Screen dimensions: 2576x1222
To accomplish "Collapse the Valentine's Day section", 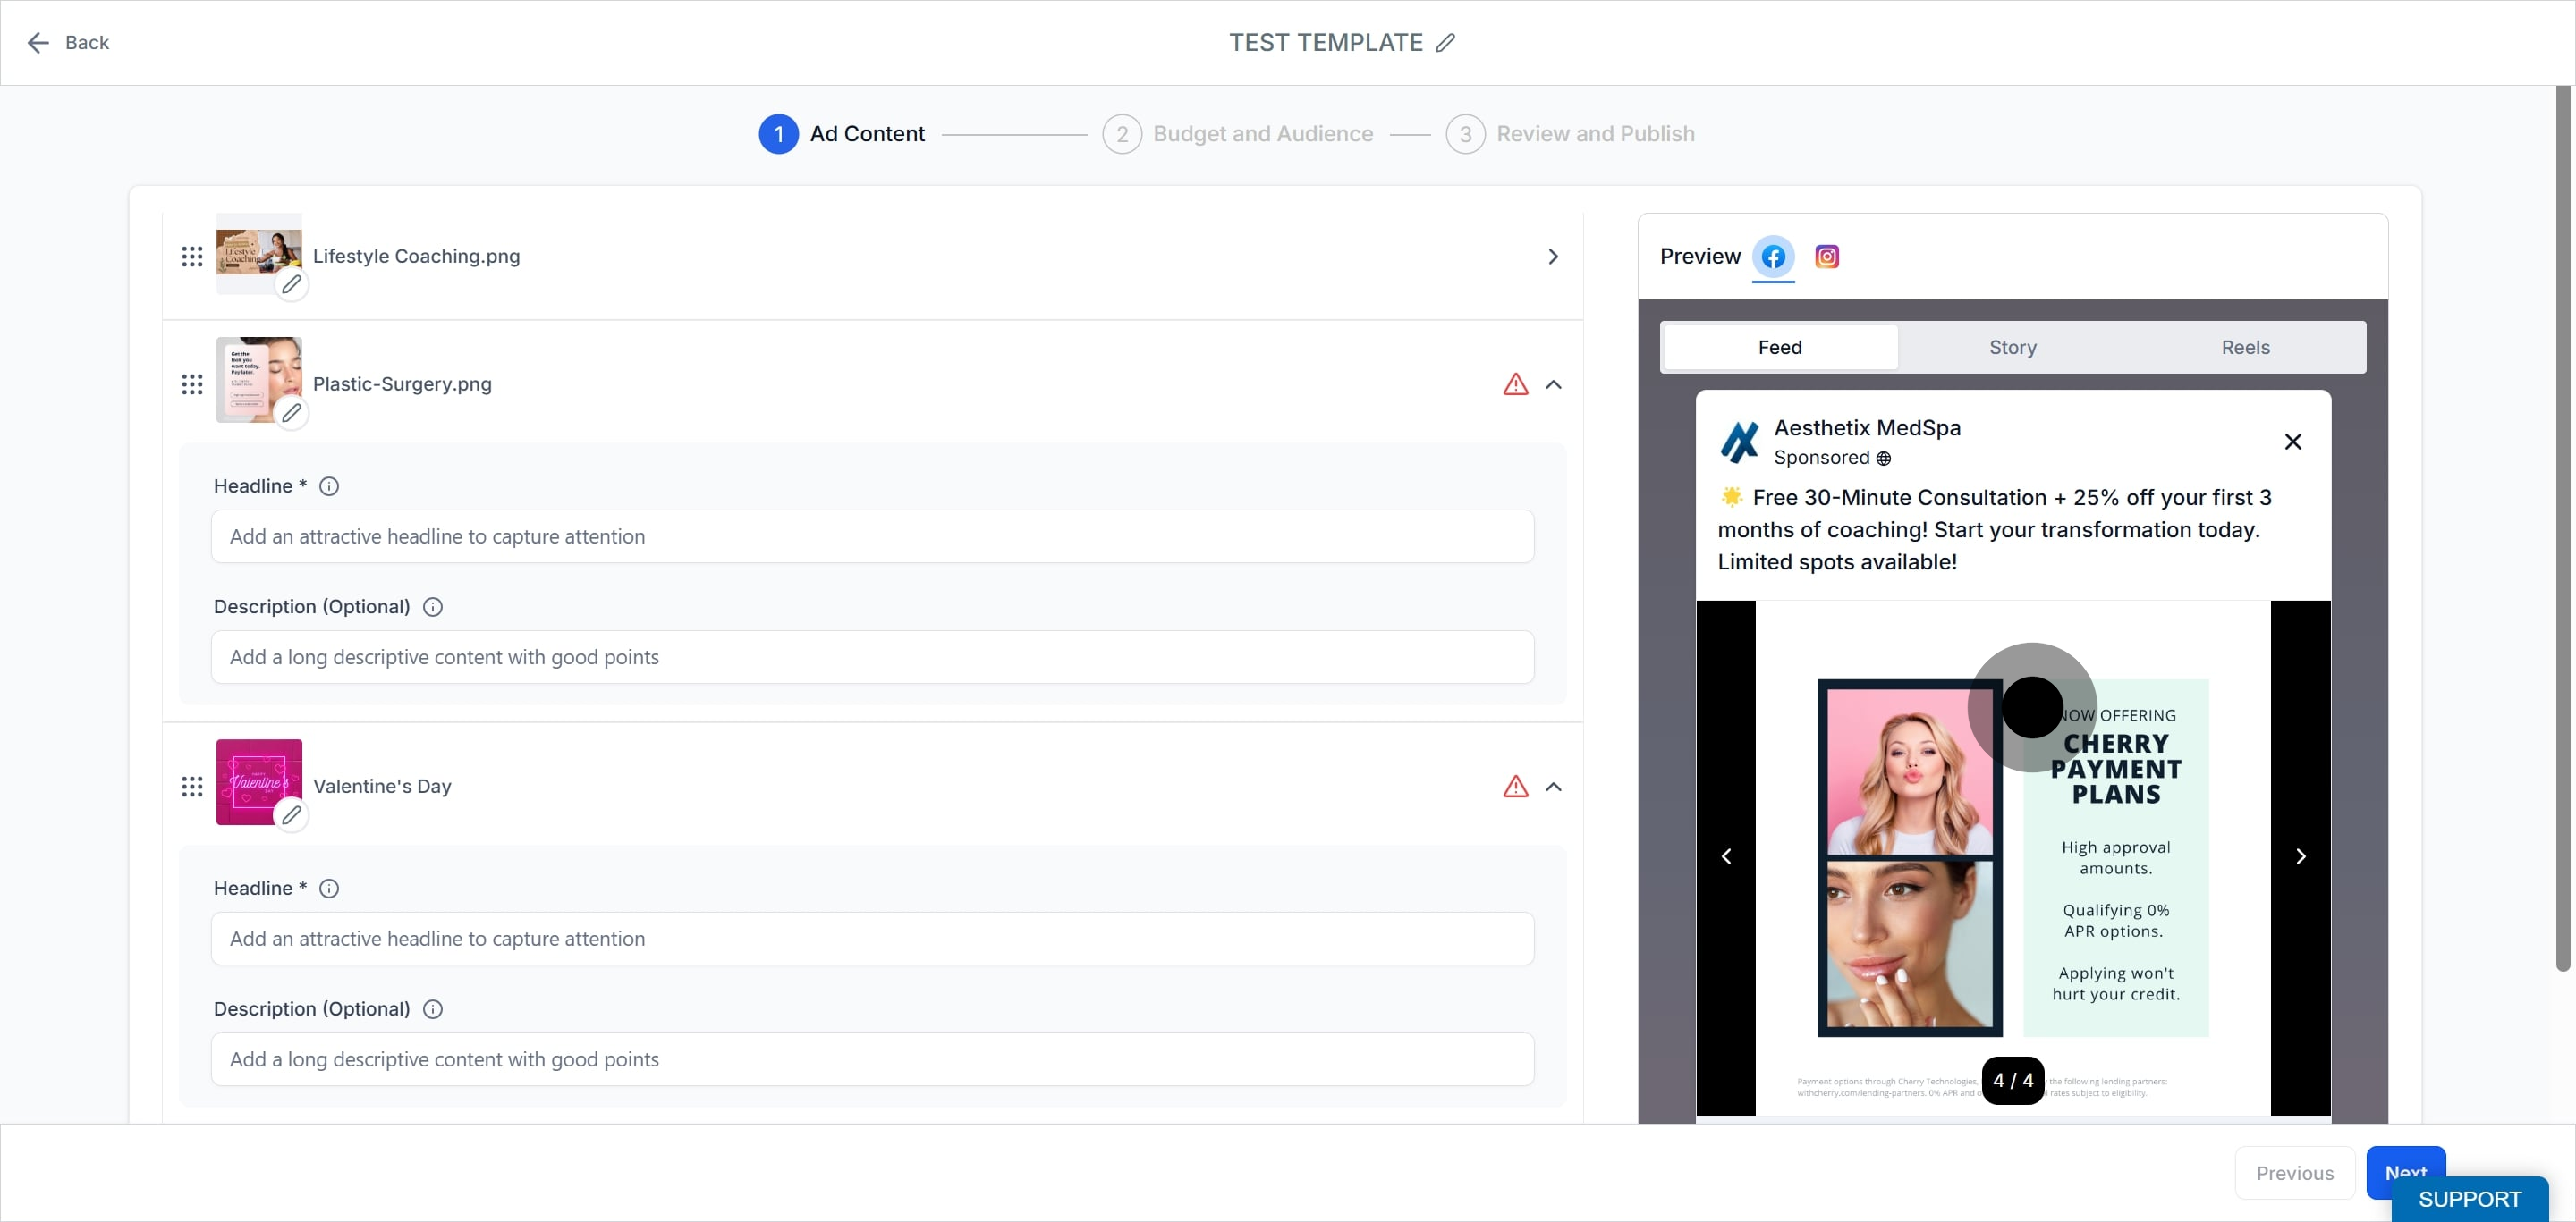I will (x=1553, y=787).
